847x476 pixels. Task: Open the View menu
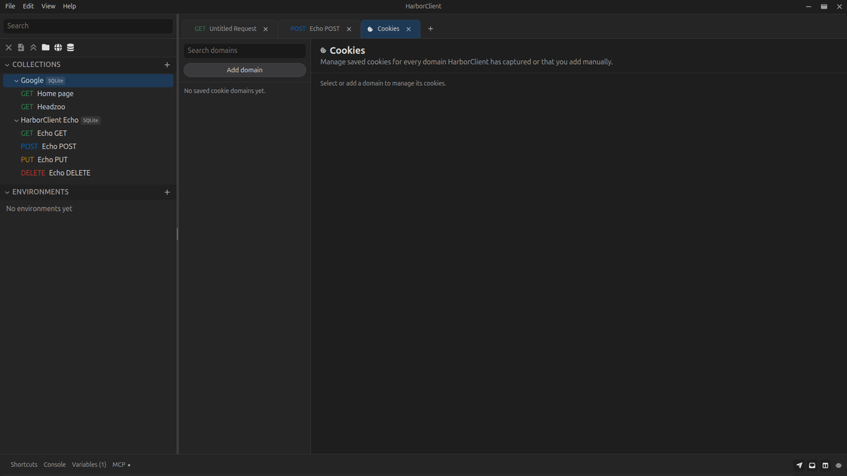coord(48,6)
